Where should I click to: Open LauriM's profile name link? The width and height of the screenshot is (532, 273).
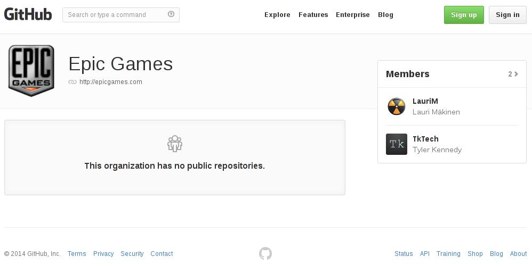[x=425, y=101]
